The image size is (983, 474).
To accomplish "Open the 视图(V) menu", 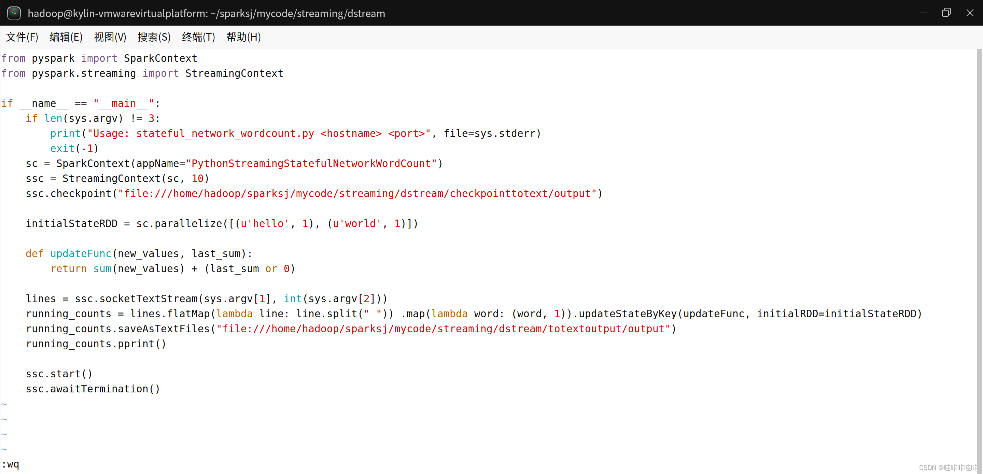I will [x=110, y=37].
